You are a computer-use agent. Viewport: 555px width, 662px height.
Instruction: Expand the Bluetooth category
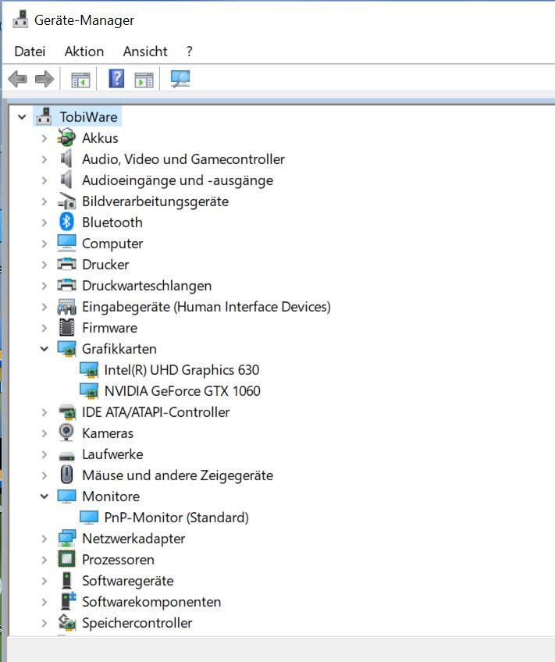(44, 222)
